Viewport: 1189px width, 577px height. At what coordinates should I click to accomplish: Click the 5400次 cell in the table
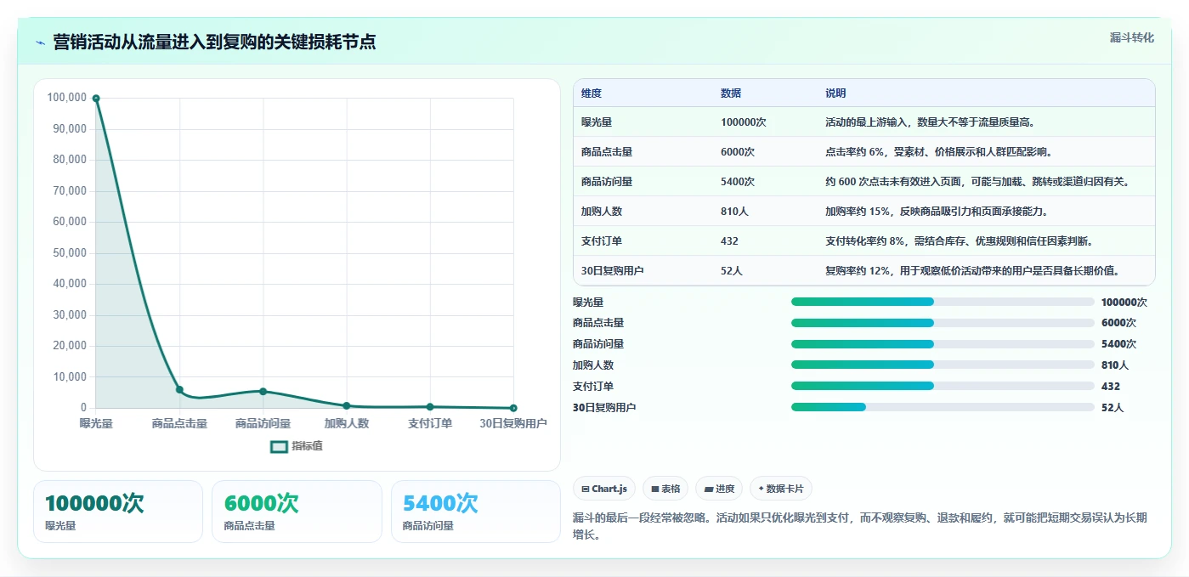(x=738, y=182)
